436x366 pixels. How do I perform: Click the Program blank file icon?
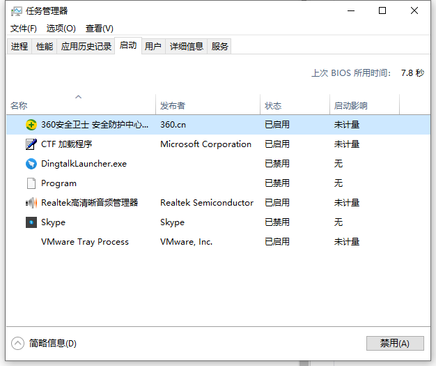coord(31,183)
